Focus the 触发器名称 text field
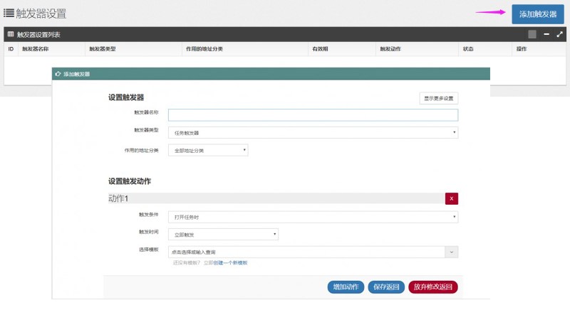 tap(313, 114)
